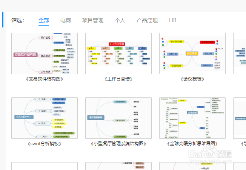Open the 会议模板 mind map thumbnail
The width and height of the screenshot is (246, 170).
pos(192,53)
